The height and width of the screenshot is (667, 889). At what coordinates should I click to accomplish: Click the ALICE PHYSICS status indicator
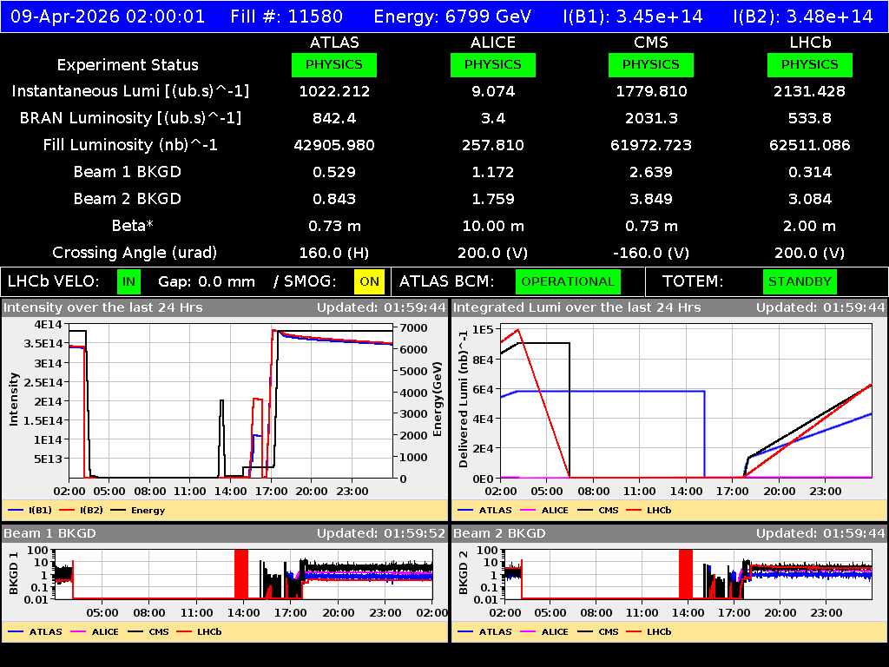click(x=492, y=64)
